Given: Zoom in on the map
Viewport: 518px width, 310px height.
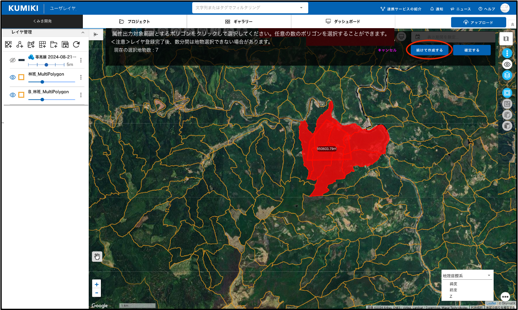Looking at the screenshot, I should click(97, 284).
